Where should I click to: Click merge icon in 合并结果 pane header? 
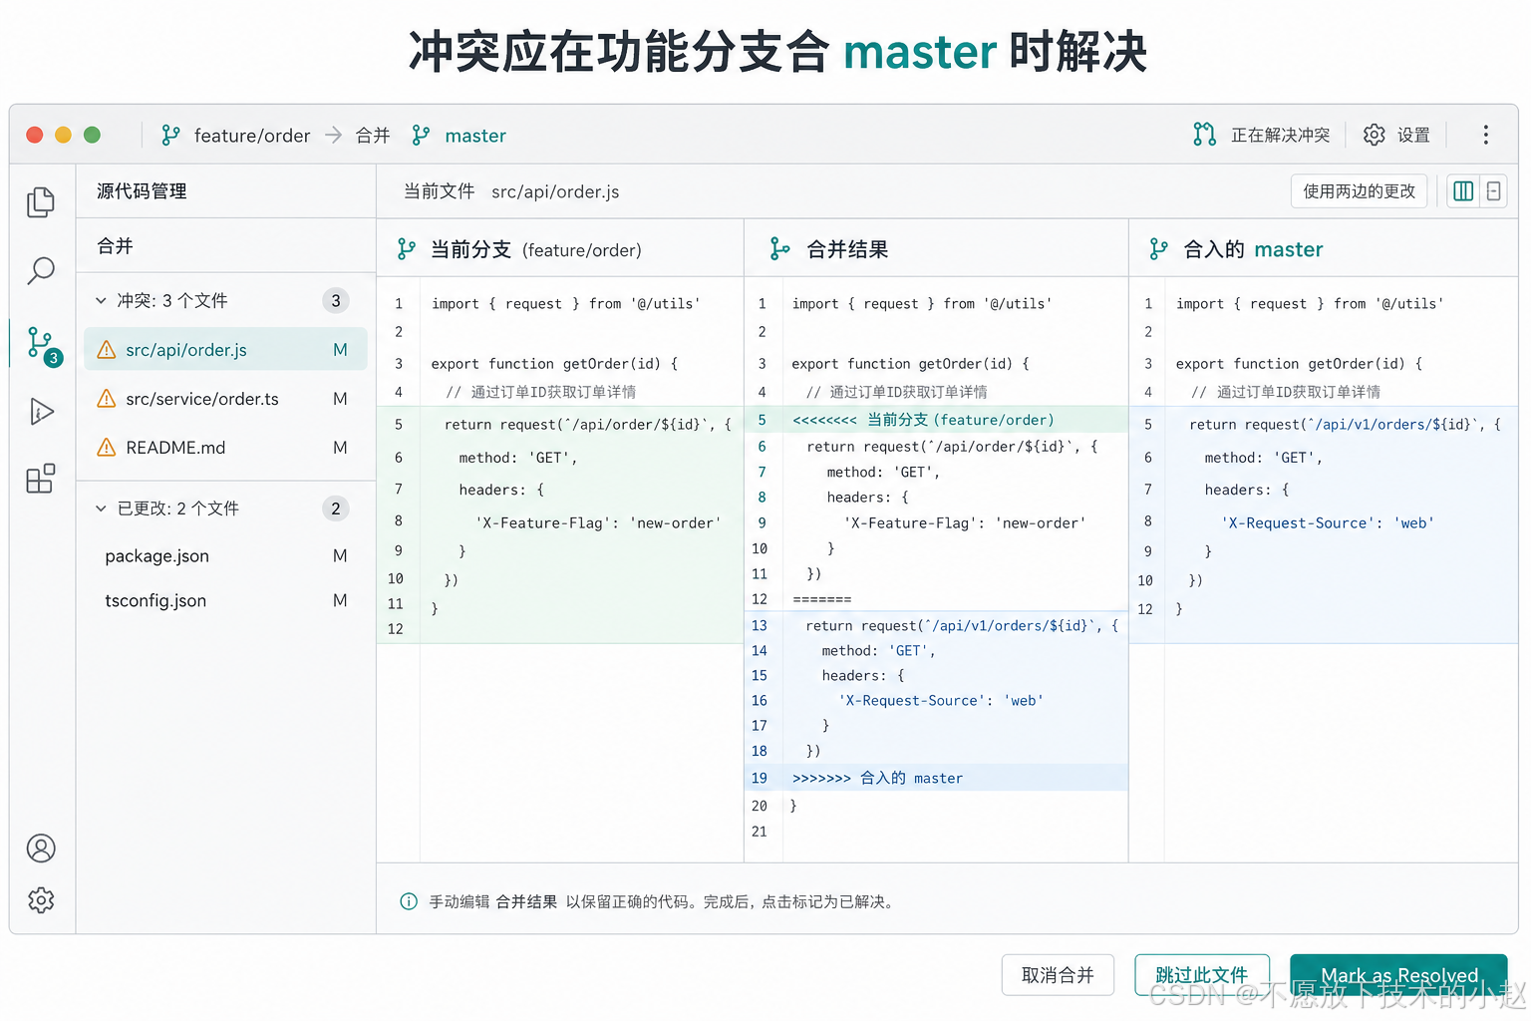tap(779, 249)
